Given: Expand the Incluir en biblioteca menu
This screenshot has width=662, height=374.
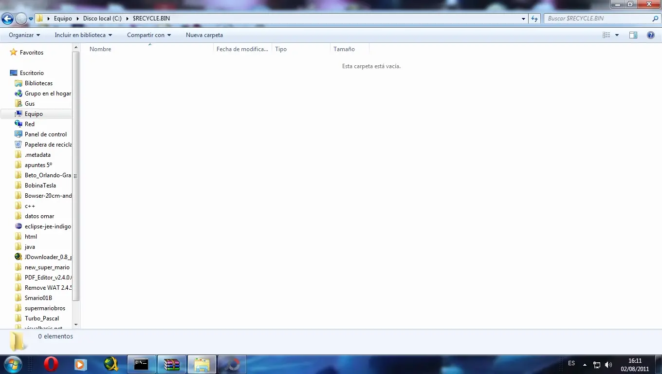Looking at the screenshot, I should (x=83, y=35).
